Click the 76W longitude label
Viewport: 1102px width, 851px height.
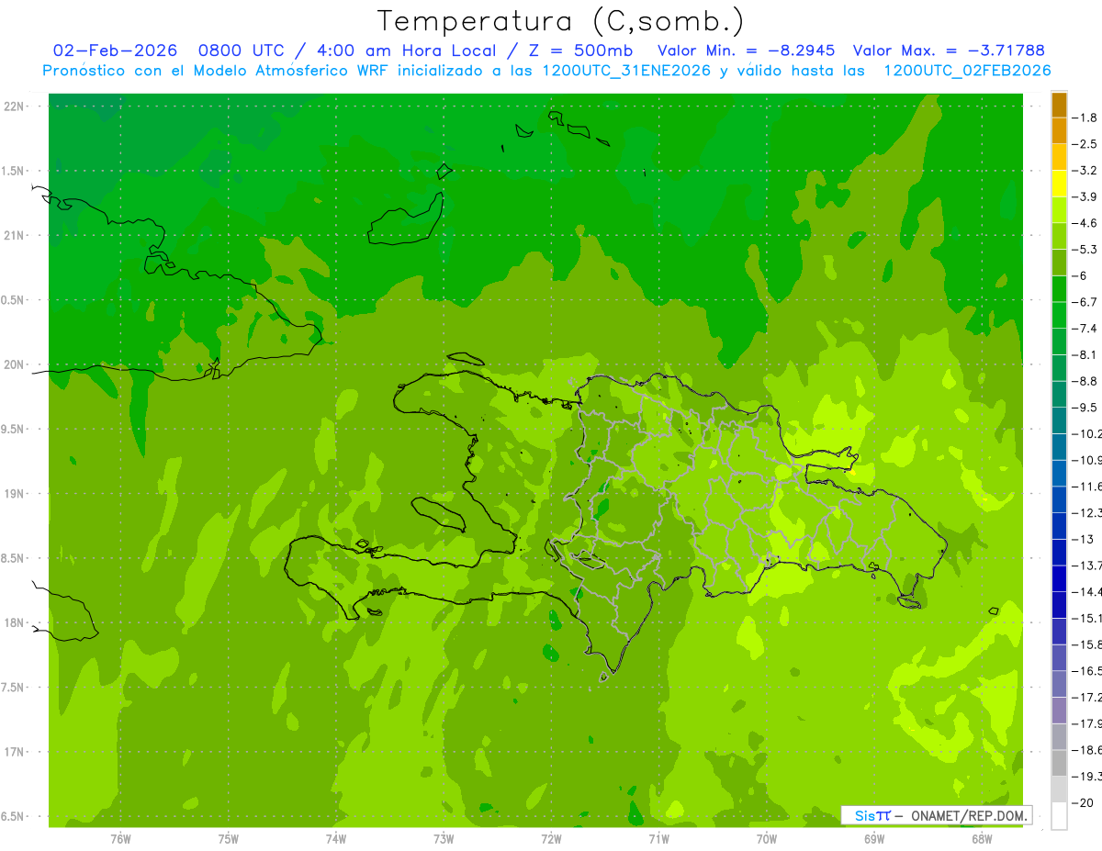[120, 838]
